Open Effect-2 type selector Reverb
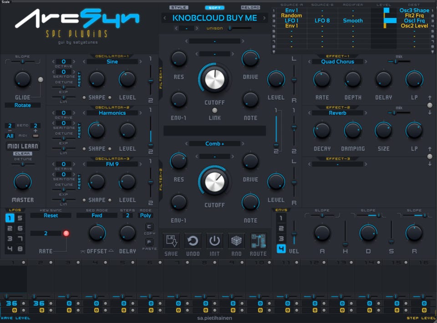 pos(337,113)
